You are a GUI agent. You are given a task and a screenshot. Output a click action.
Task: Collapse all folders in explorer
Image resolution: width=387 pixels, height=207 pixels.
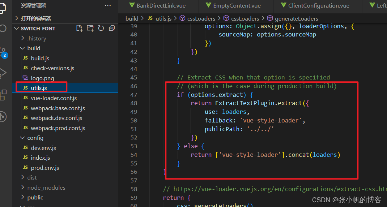(112, 28)
